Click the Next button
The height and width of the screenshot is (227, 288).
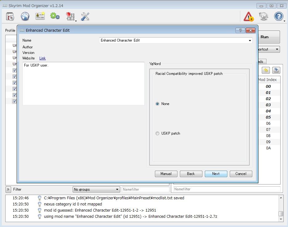coord(216,174)
